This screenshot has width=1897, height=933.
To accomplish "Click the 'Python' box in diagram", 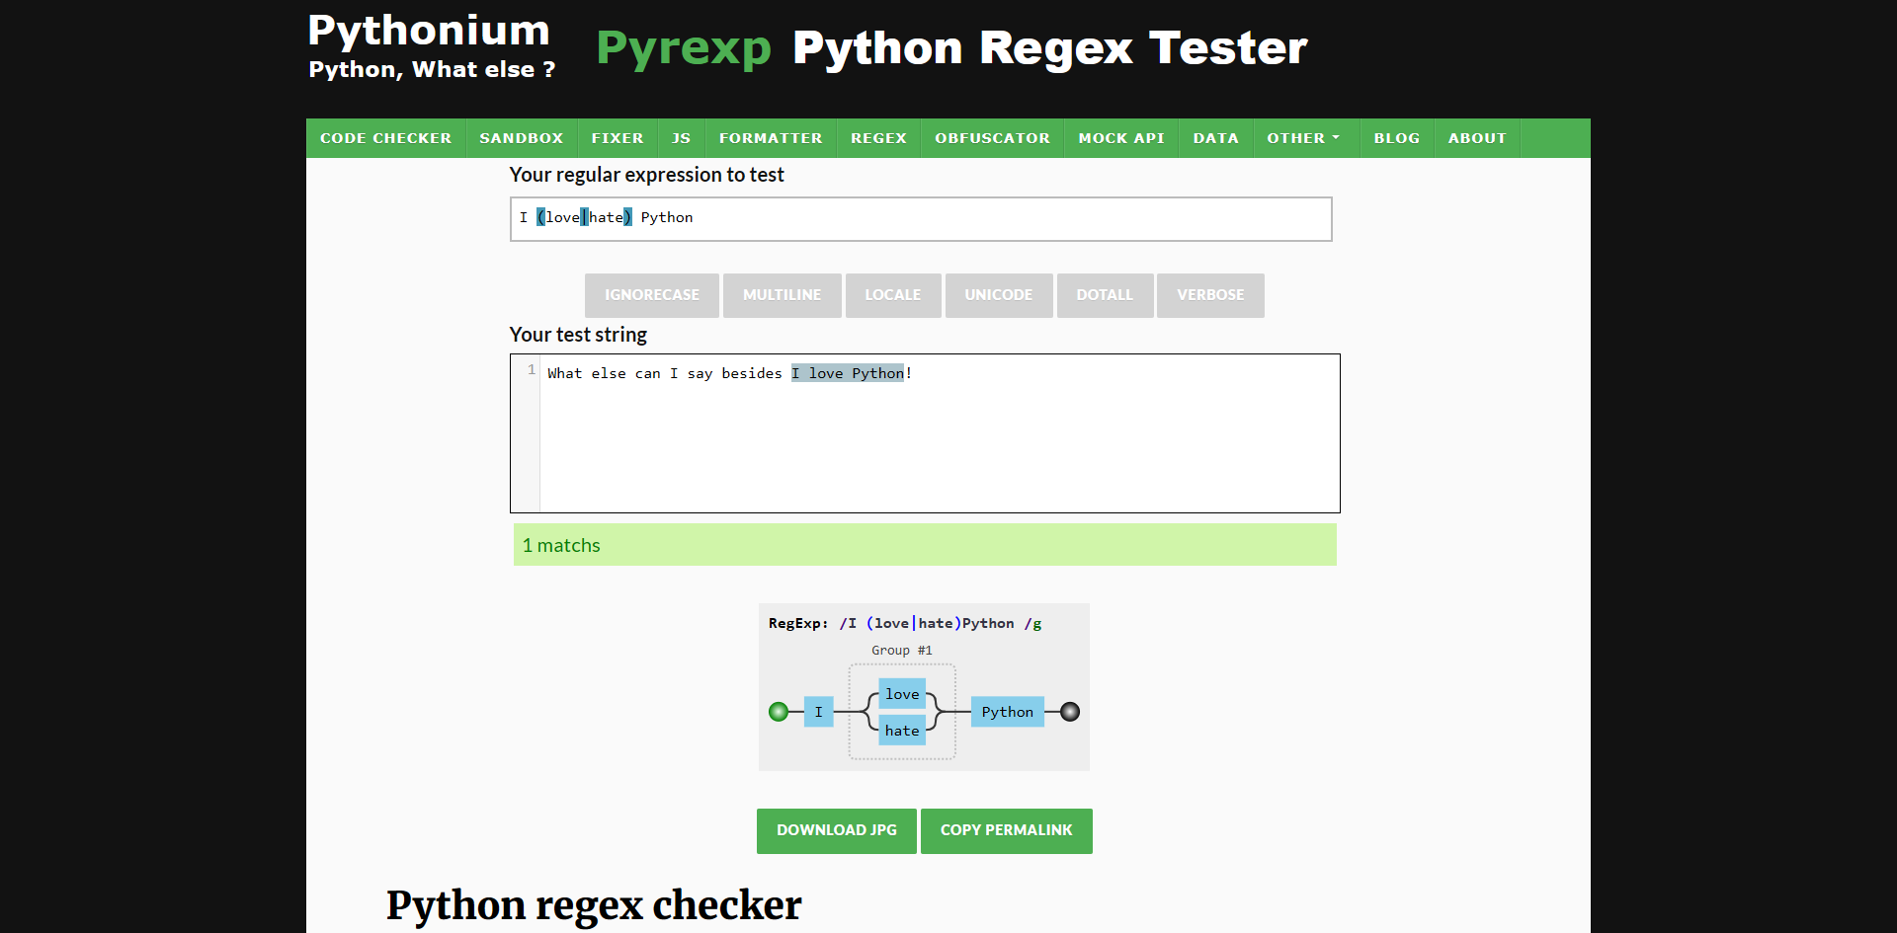I will pyautogui.click(x=1008, y=712).
